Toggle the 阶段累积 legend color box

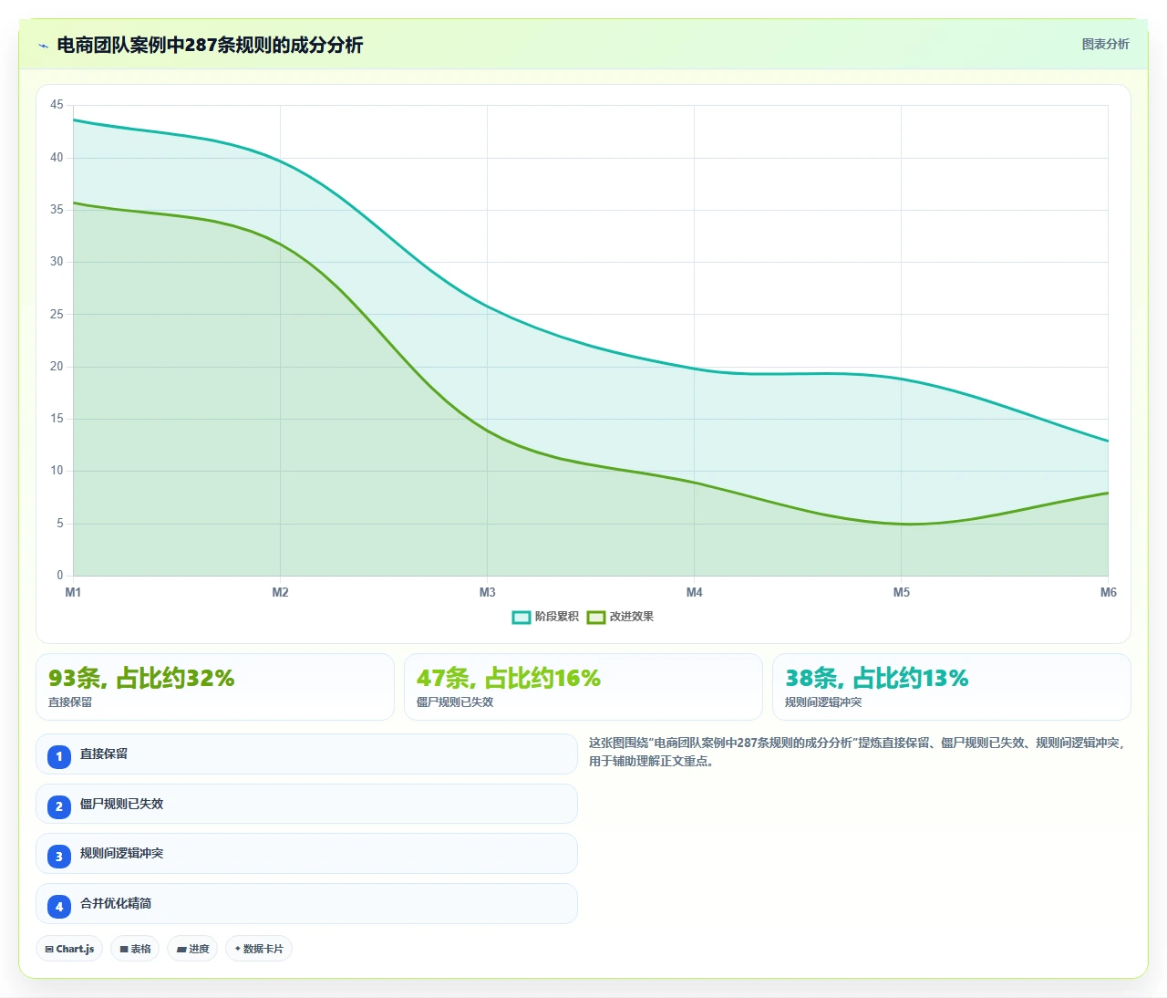click(x=522, y=618)
